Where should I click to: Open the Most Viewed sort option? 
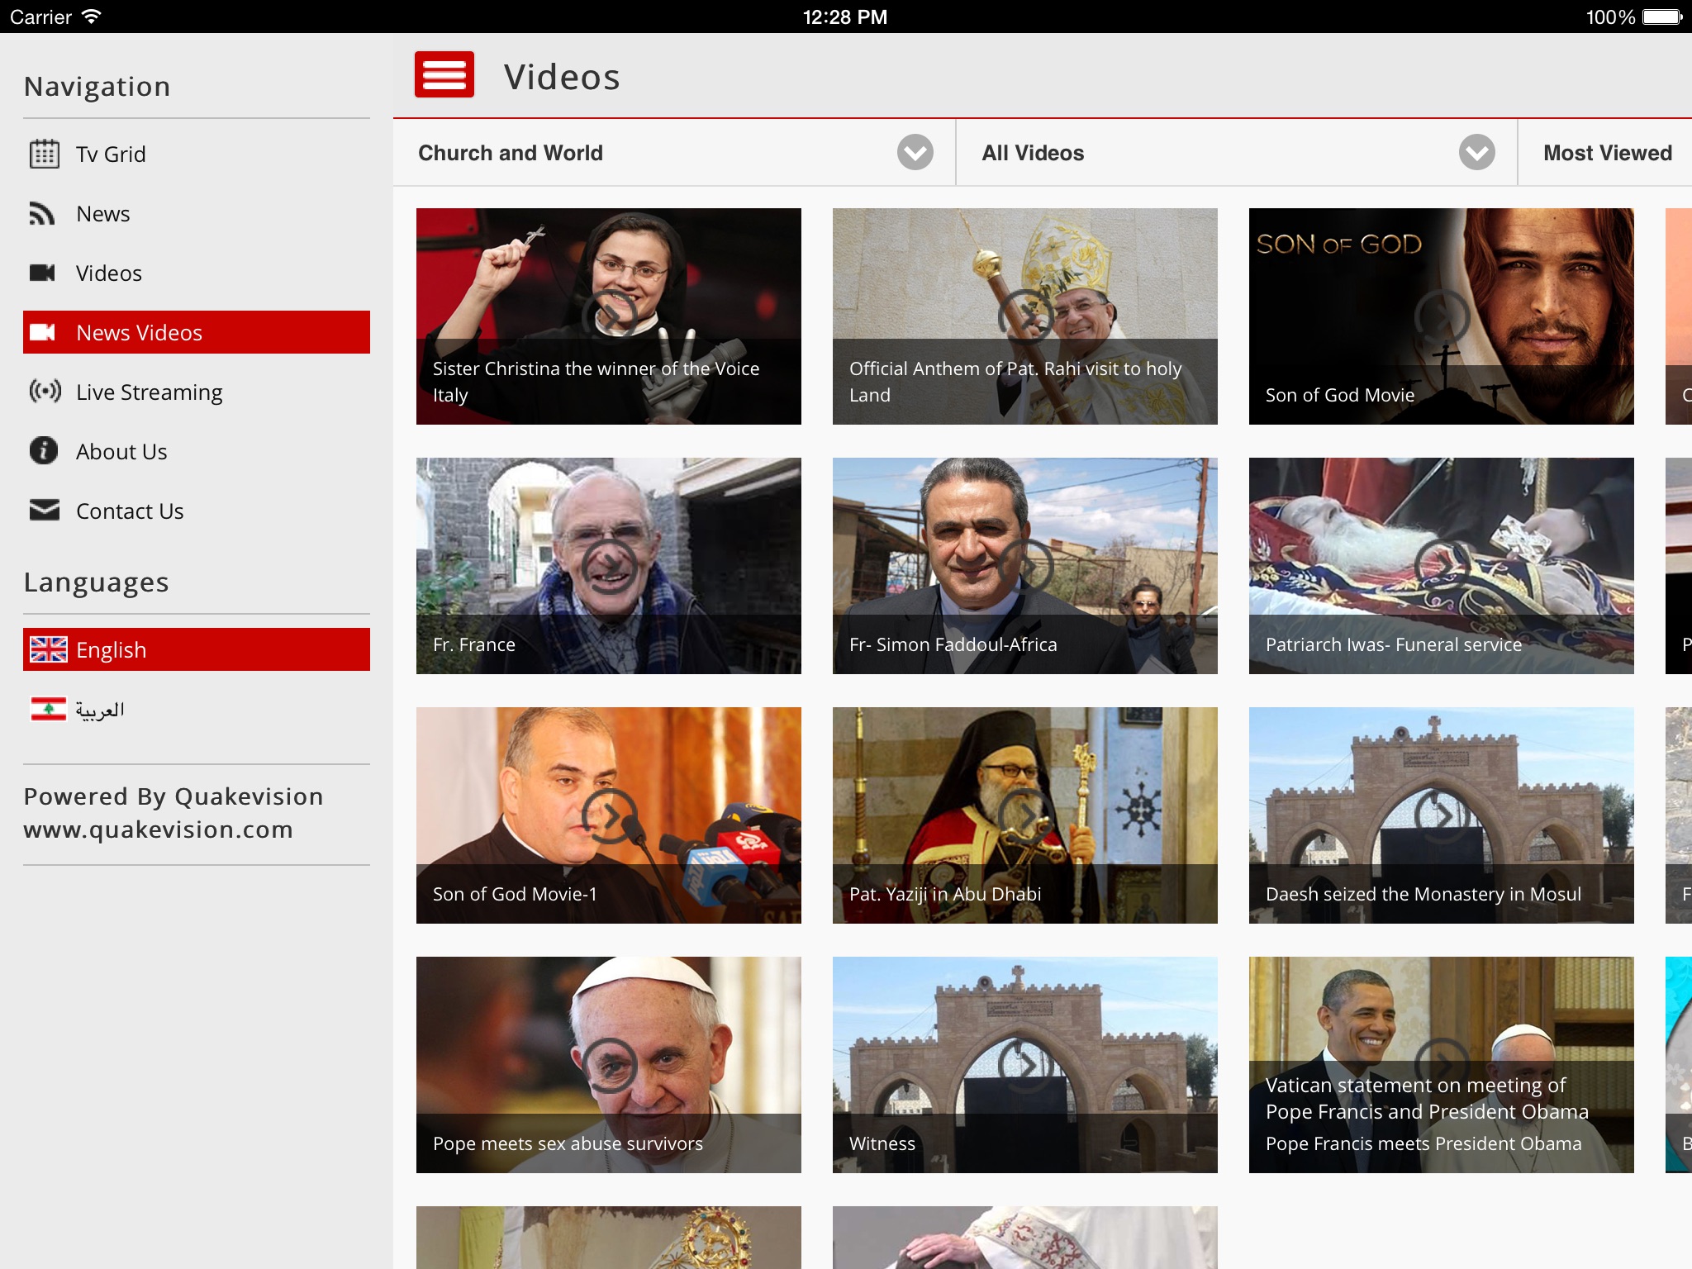click(1606, 153)
